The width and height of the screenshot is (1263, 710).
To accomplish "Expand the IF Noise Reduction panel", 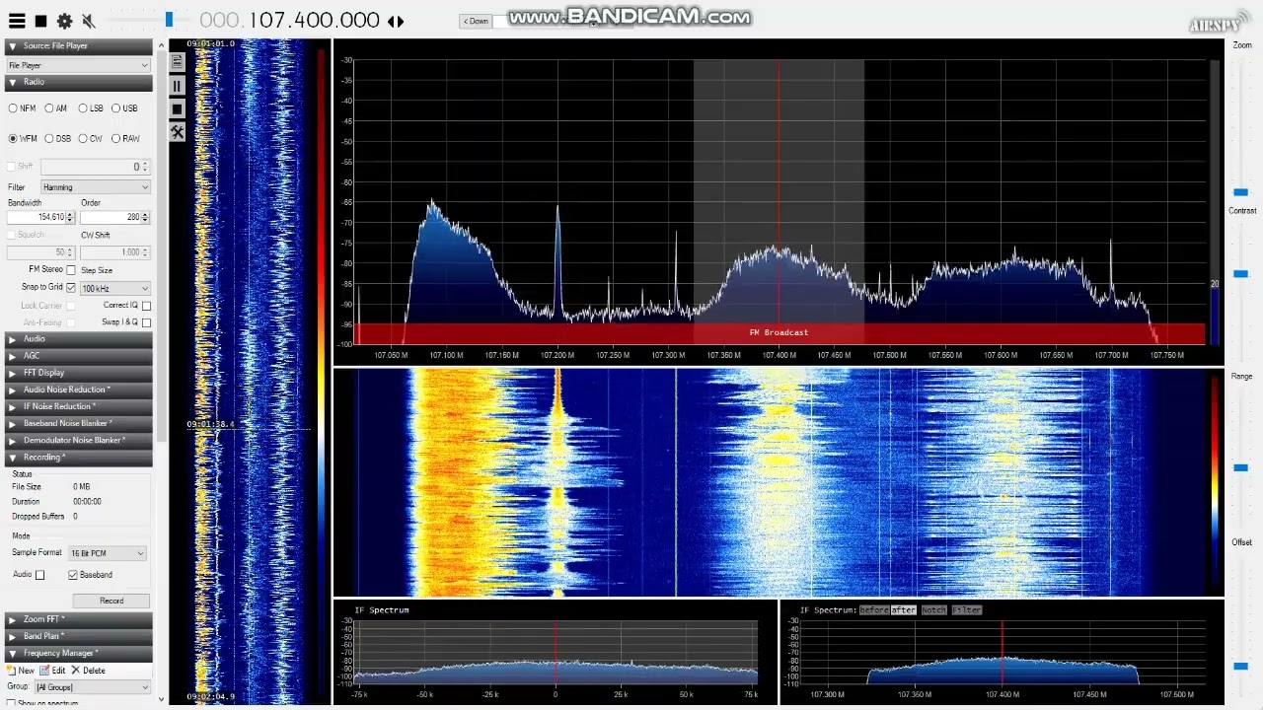I will tap(79, 406).
